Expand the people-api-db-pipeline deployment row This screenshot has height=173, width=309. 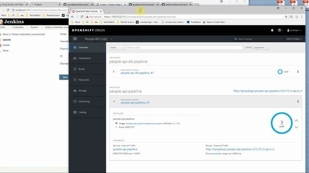coord(113,72)
